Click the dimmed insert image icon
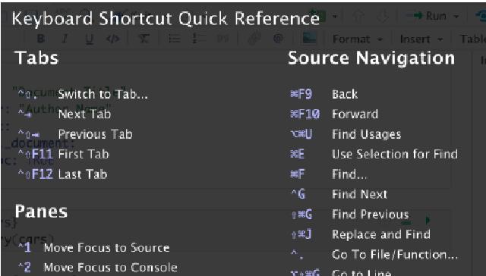486x276 pixels. coord(309,39)
